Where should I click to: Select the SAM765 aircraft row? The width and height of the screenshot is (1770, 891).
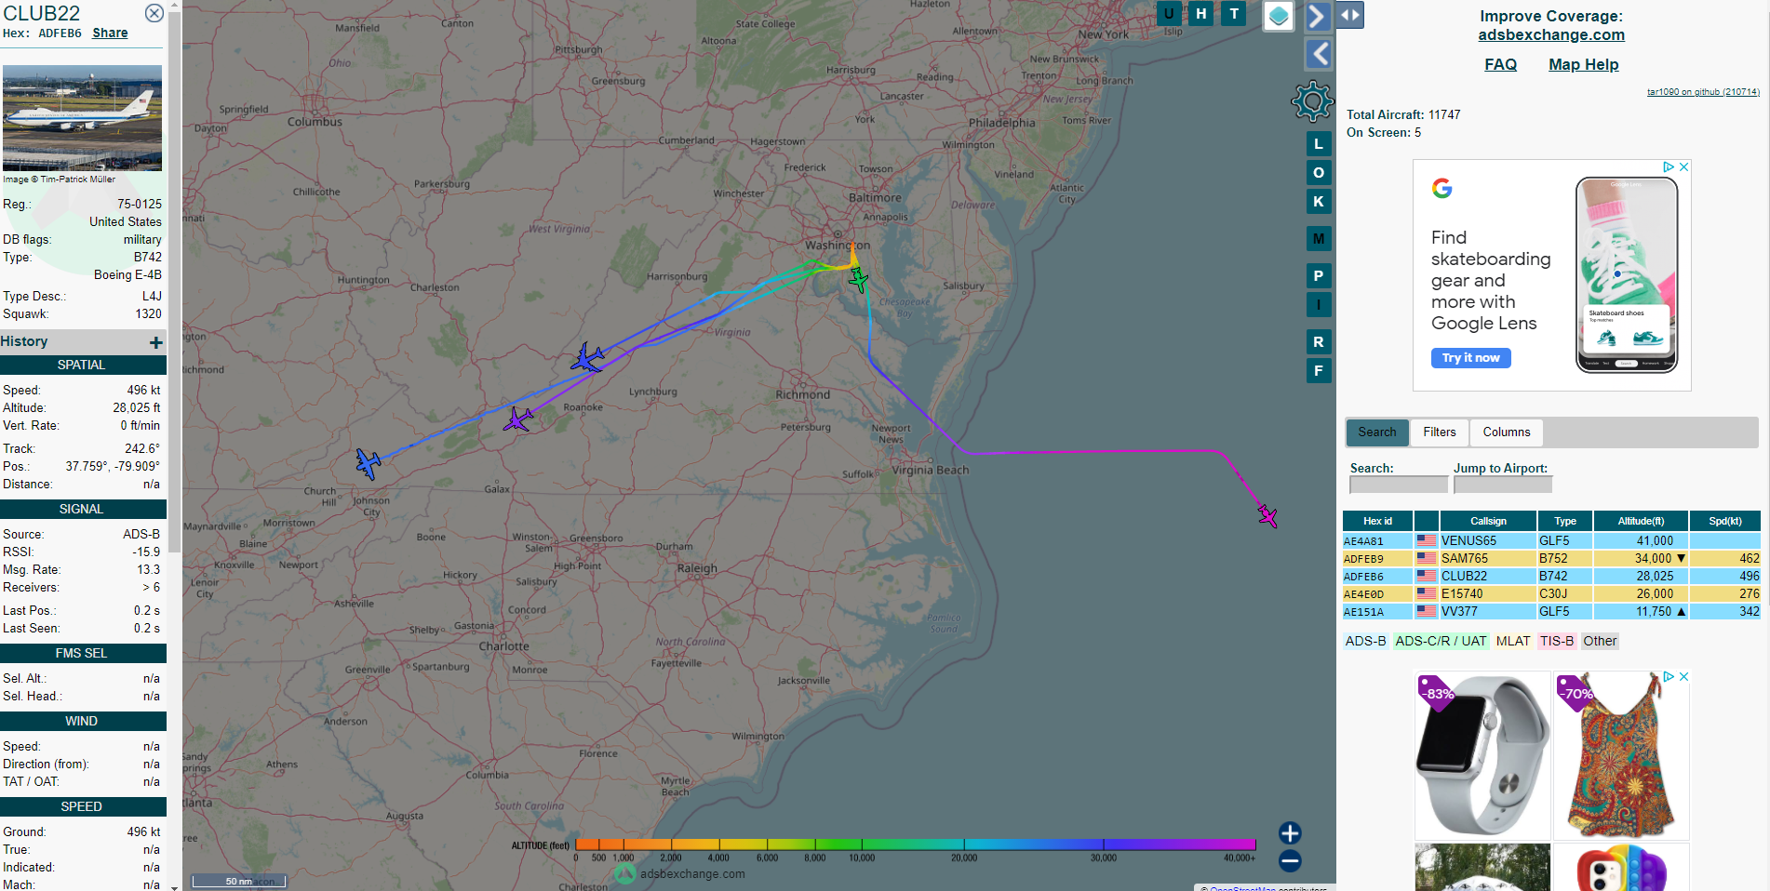1551,558
